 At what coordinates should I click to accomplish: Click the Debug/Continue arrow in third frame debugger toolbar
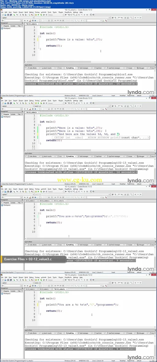pyautogui.click(x=66, y=192)
